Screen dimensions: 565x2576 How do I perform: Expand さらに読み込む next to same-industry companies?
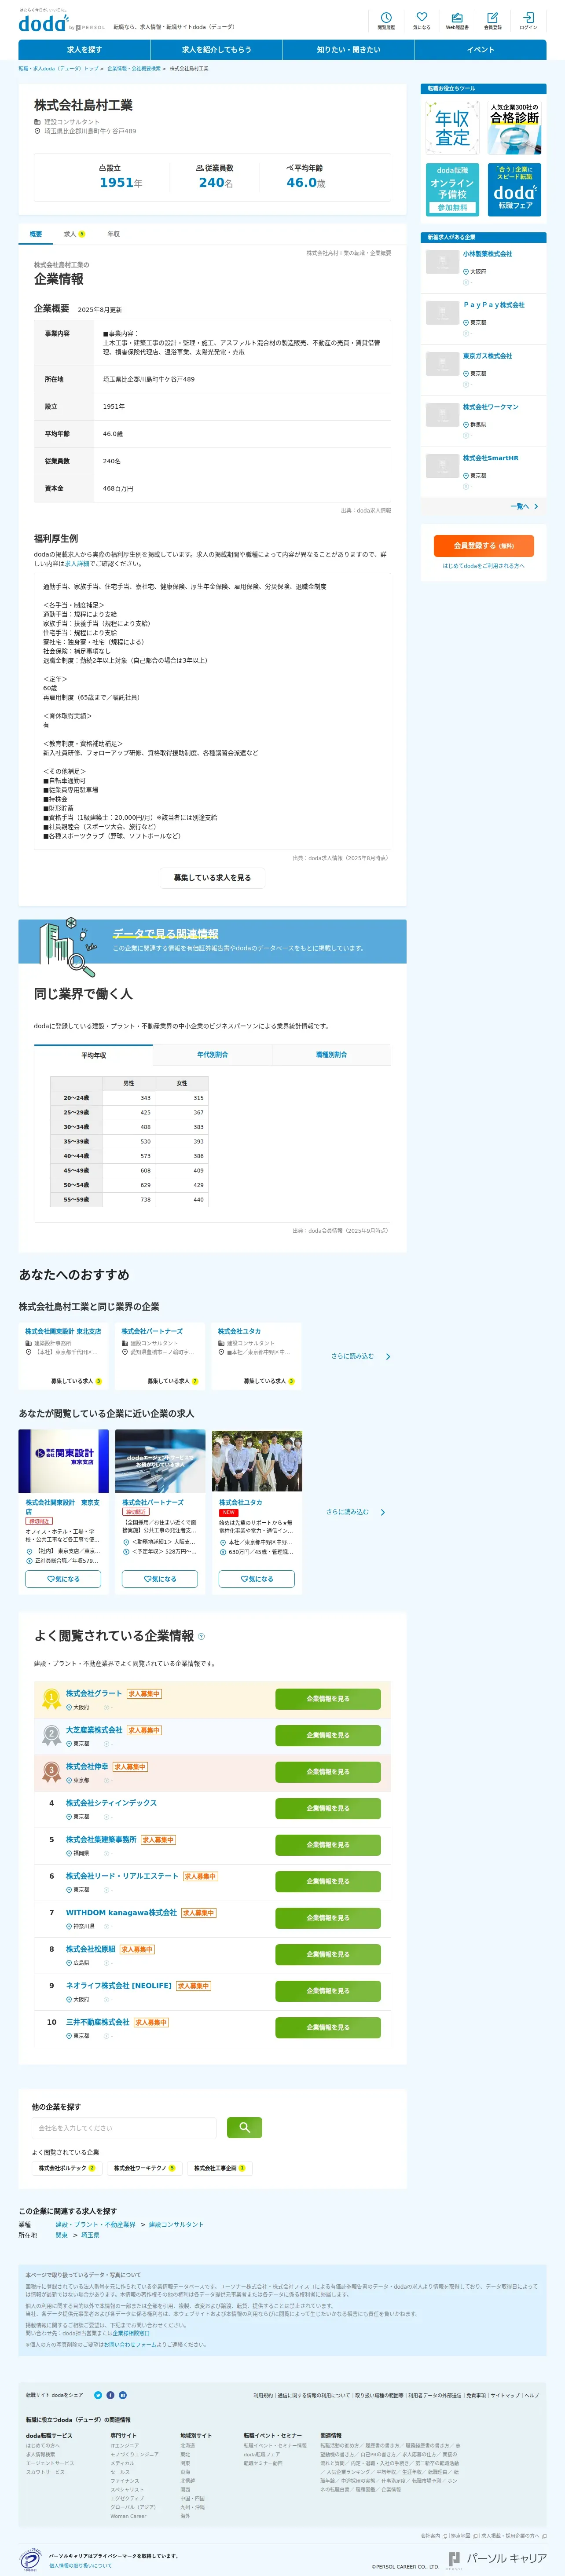click(x=360, y=1357)
